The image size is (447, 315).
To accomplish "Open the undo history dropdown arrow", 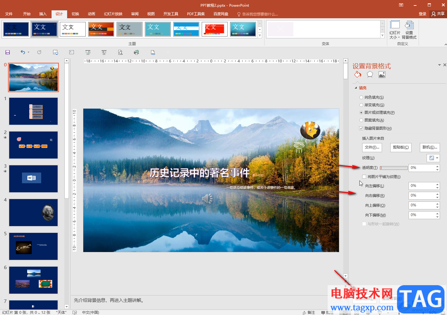I will pos(29,52).
